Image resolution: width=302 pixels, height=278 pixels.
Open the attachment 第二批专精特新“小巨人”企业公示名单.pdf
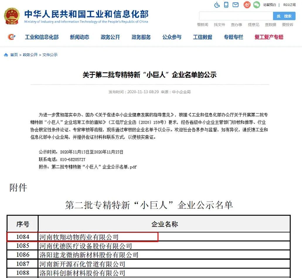(x=94, y=167)
